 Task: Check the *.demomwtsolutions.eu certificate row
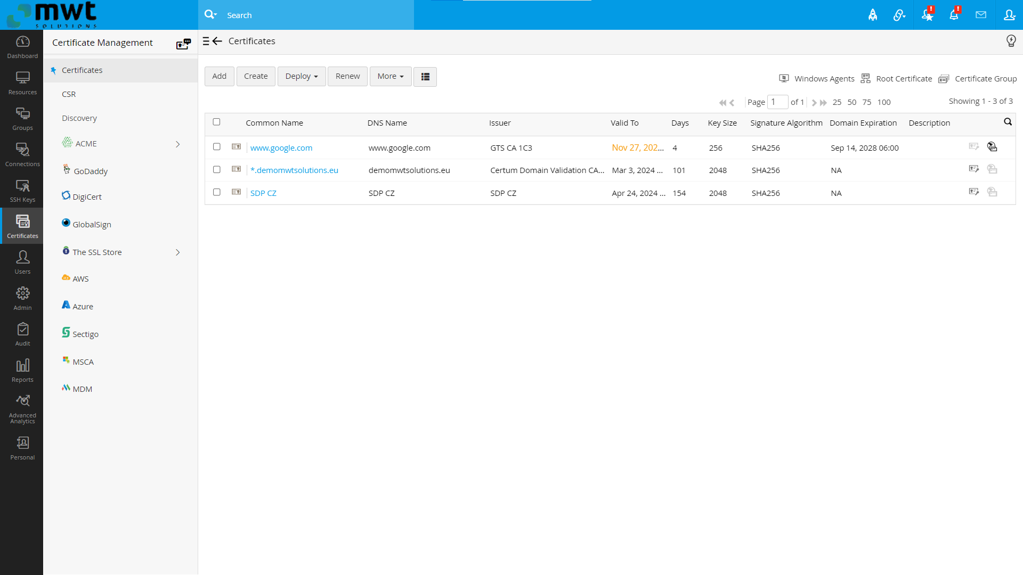(x=216, y=169)
